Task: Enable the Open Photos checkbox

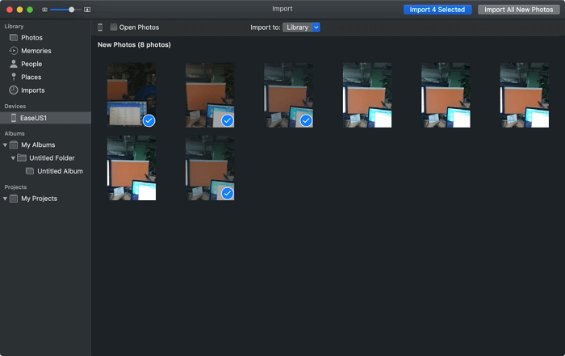Action: [114, 27]
